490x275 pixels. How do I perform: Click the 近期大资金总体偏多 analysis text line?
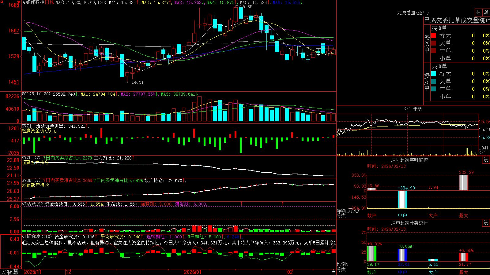tap(179, 243)
